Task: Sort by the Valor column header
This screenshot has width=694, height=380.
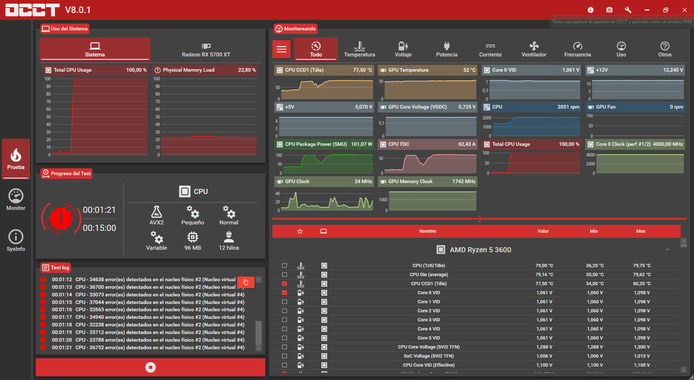Action: click(x=543, y=231)
